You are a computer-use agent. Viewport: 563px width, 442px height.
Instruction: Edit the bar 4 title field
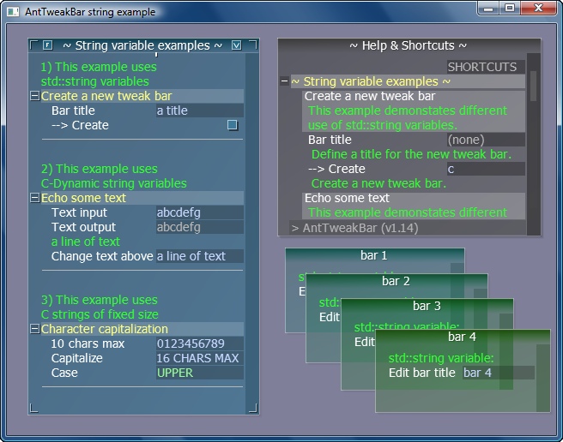499,373
